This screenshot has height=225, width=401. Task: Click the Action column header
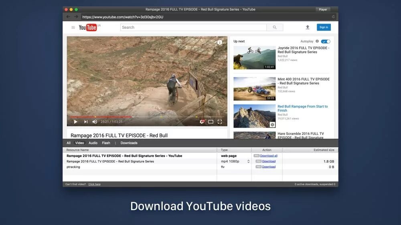(267, 150)
